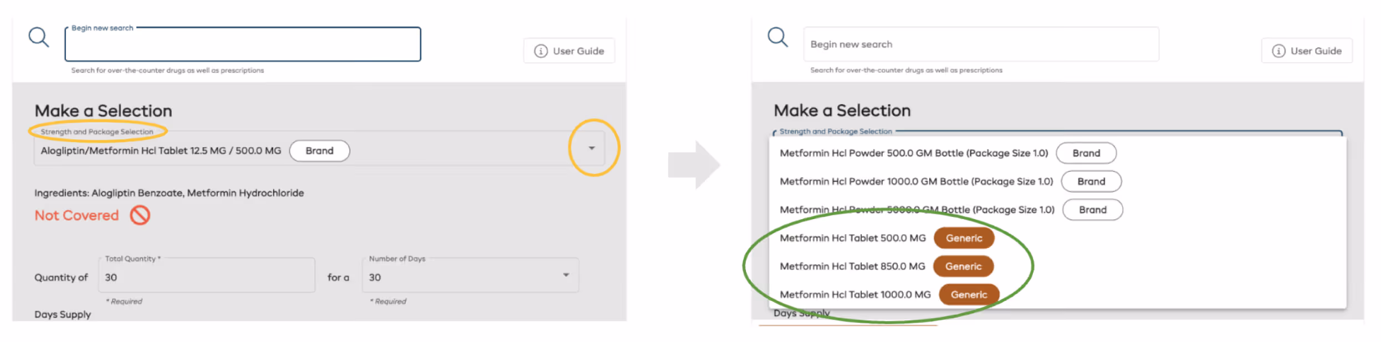Select Metformin Hcl Tablet 850.0 MG
This screenshot has height=342, width=1381.
pos(853,266)
